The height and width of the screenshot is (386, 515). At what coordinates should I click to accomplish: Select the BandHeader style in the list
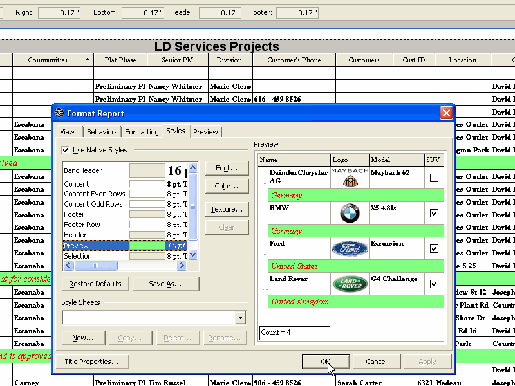(83, 170)
